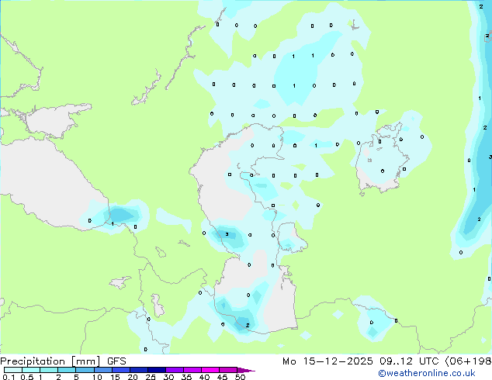492x380 pixels.
Task: Select the legend swatch between 2 and 5
Action: [x=67, y=370]
